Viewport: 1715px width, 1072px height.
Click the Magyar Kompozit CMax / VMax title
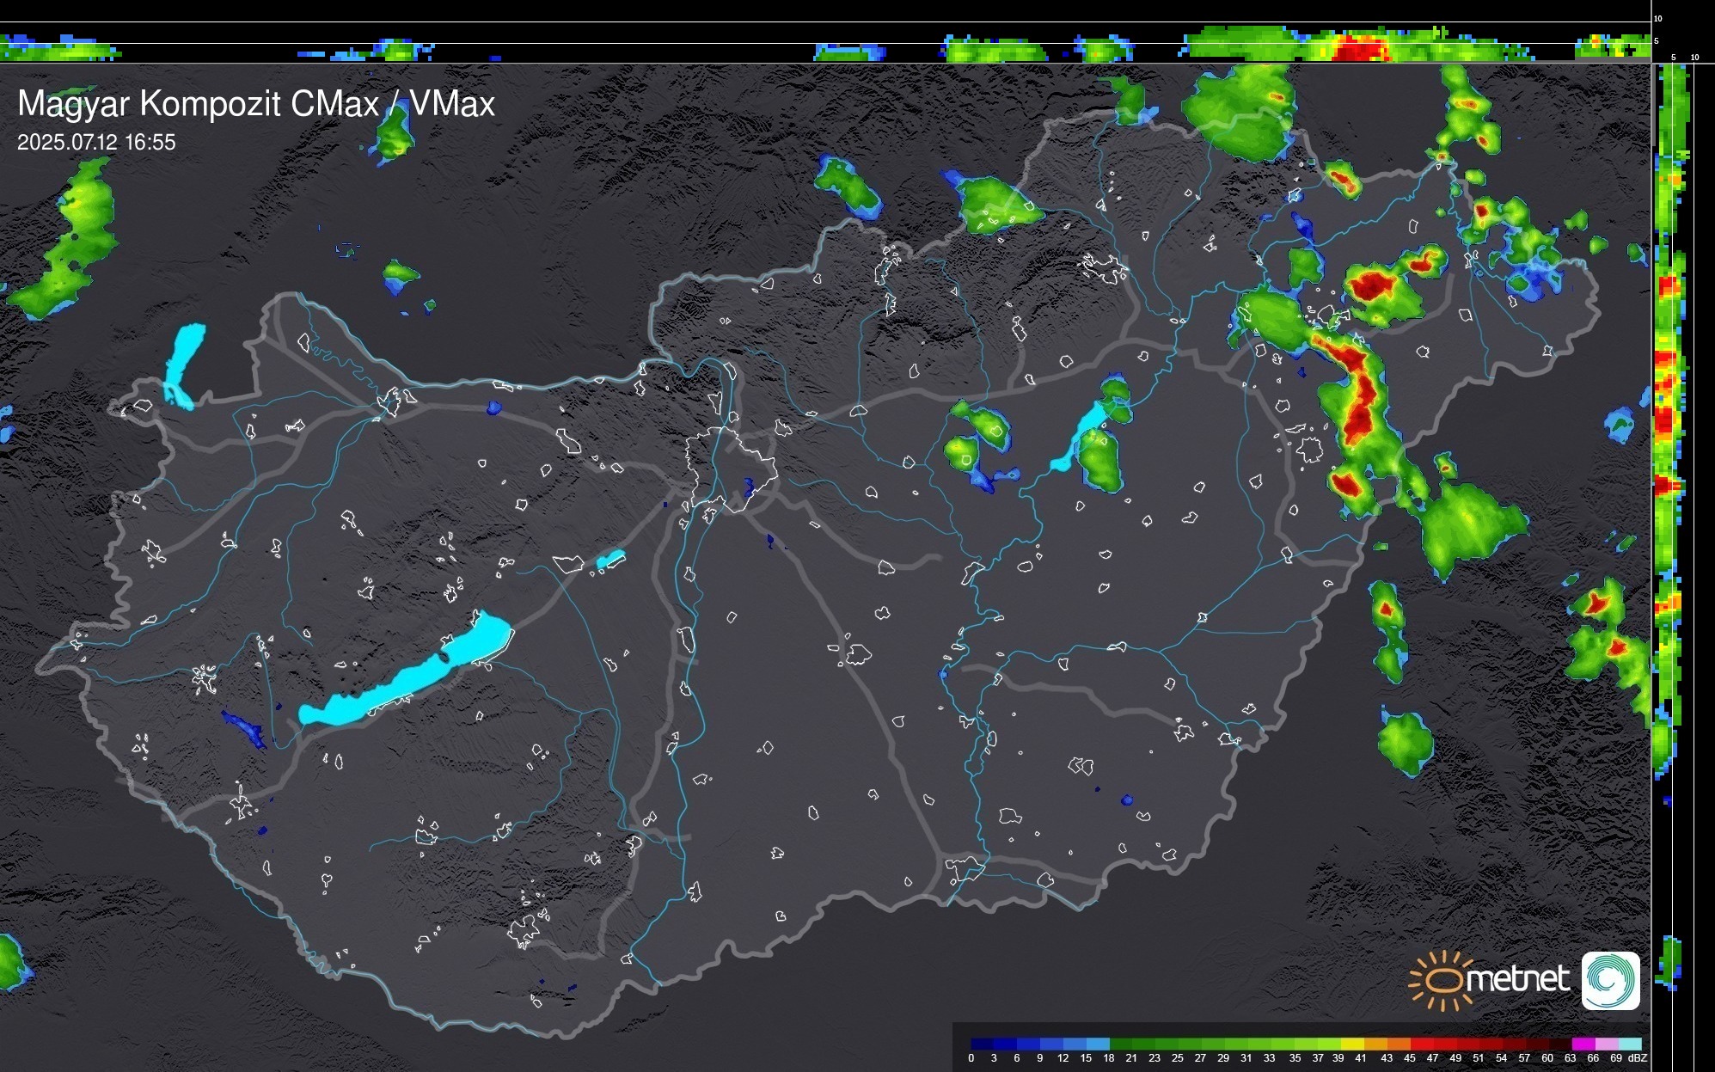(255, 104)
